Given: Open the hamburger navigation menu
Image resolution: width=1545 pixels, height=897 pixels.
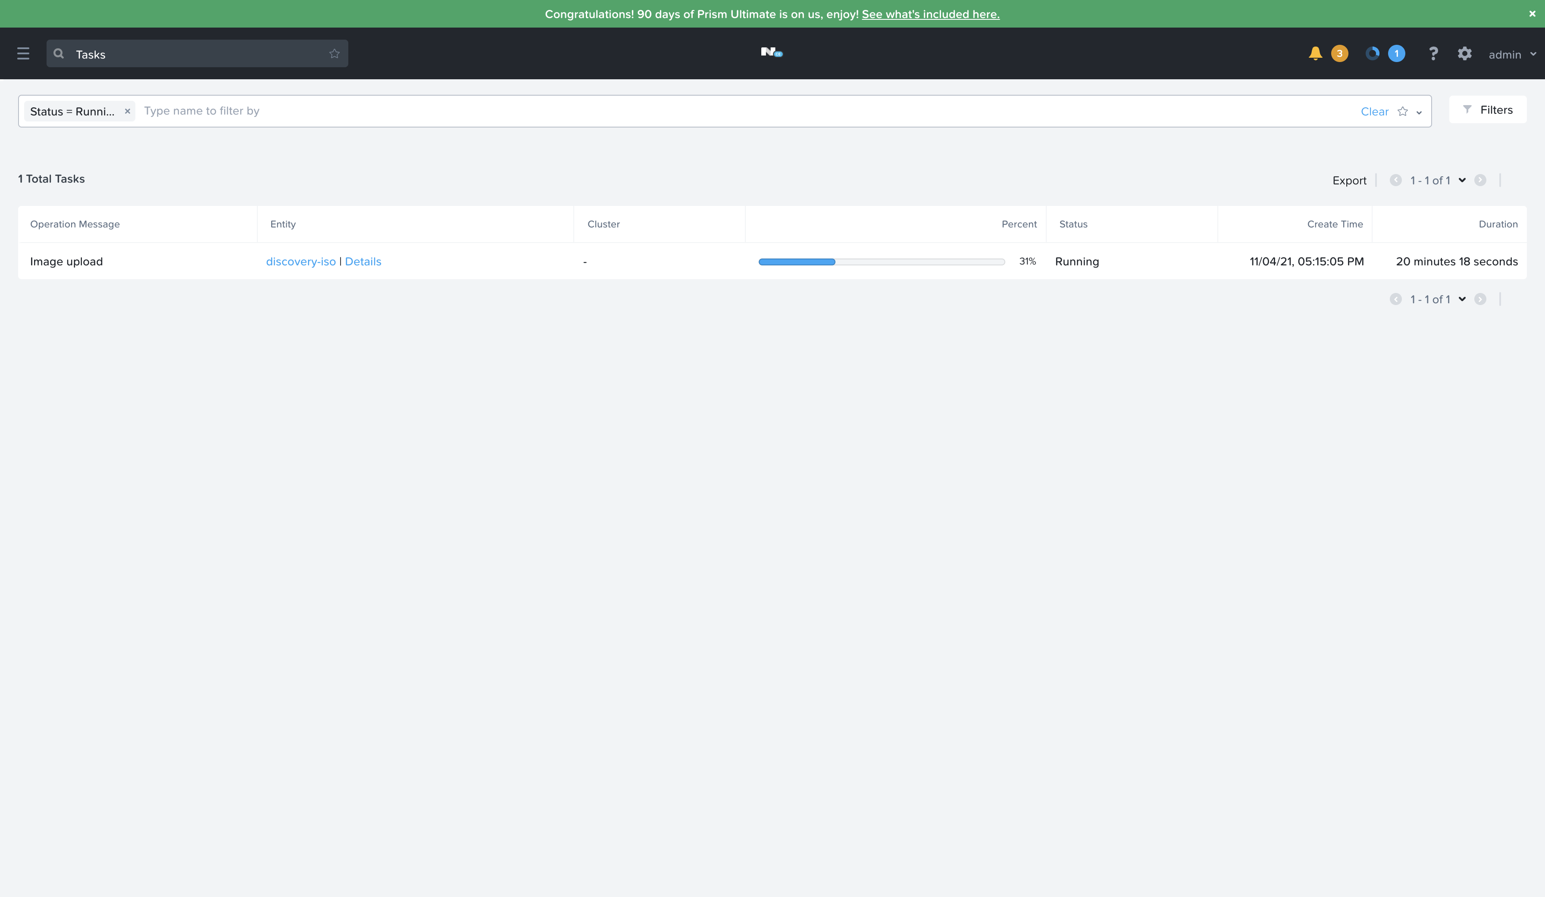Looking at the screenshot, I should [x=23, y=53].
